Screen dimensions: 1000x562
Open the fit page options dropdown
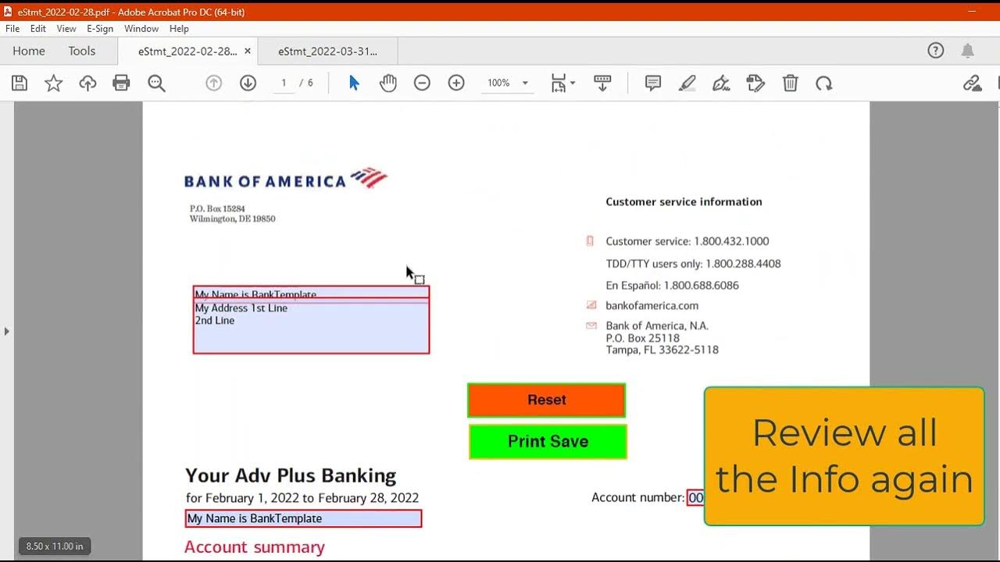tap(562, 83)
